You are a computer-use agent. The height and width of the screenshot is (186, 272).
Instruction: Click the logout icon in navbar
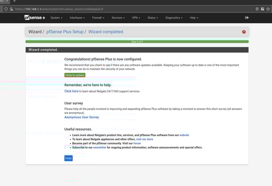[x=247, y=18]
